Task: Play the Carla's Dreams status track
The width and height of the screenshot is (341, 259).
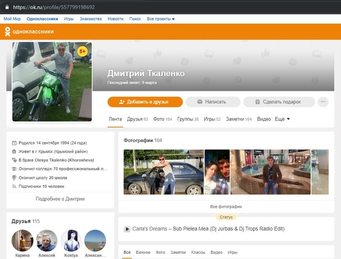Action: coord(127,229)
